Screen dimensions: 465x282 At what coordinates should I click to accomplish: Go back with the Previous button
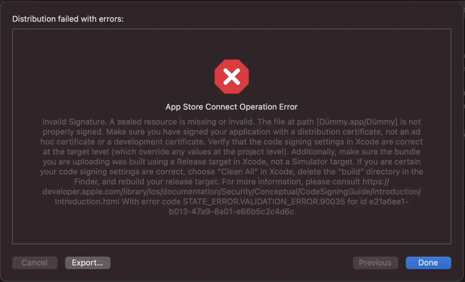click(x=375, y=263)
